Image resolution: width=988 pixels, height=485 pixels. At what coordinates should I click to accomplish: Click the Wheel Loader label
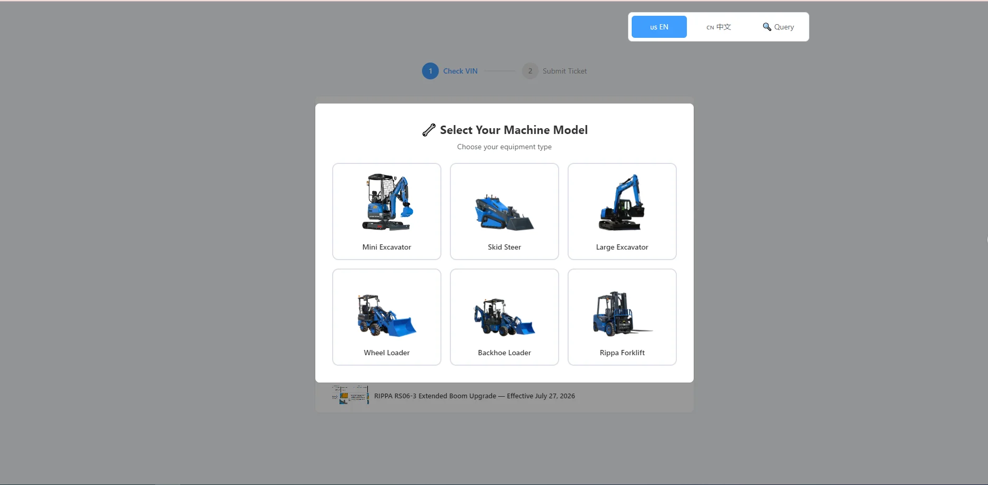pyautogui.click(x=387, y=353)
